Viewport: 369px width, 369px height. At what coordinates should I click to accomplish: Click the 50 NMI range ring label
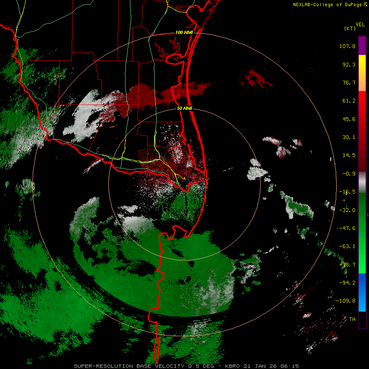[184, 108]
